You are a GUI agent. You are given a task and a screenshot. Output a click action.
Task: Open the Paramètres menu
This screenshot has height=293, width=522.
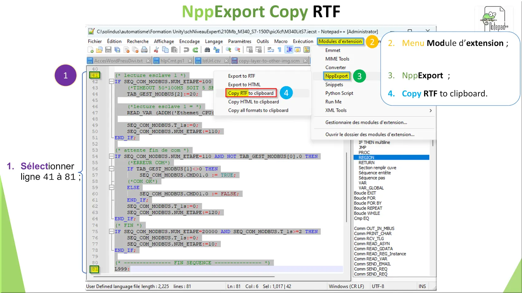point(240,41)
